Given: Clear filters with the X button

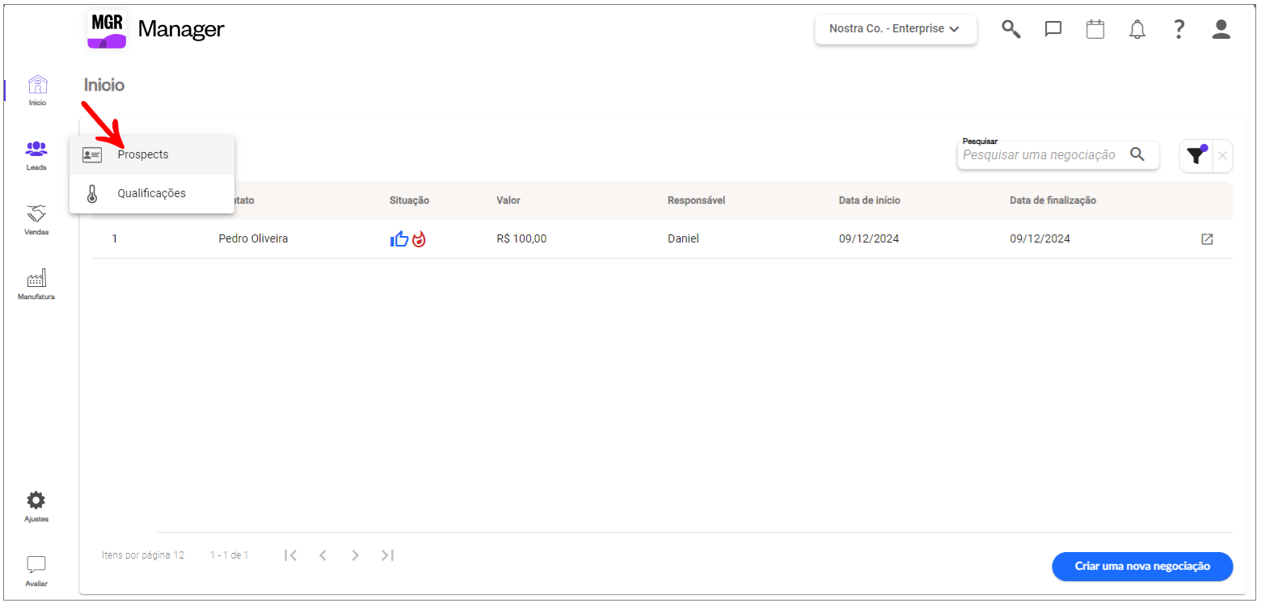Looking at the screenshot, I should (1222, 156).
